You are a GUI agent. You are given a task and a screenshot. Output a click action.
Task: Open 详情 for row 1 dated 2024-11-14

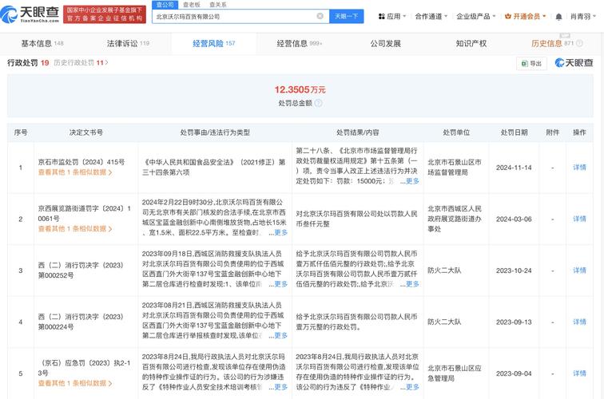pyautogui.click(x=579, y=168)
